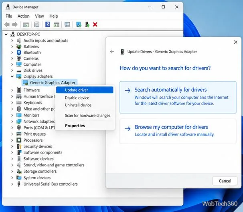Open Properties from the context menu
This screenshot has height=212, width=243.
pyautogui.click(x=85, y=126)
